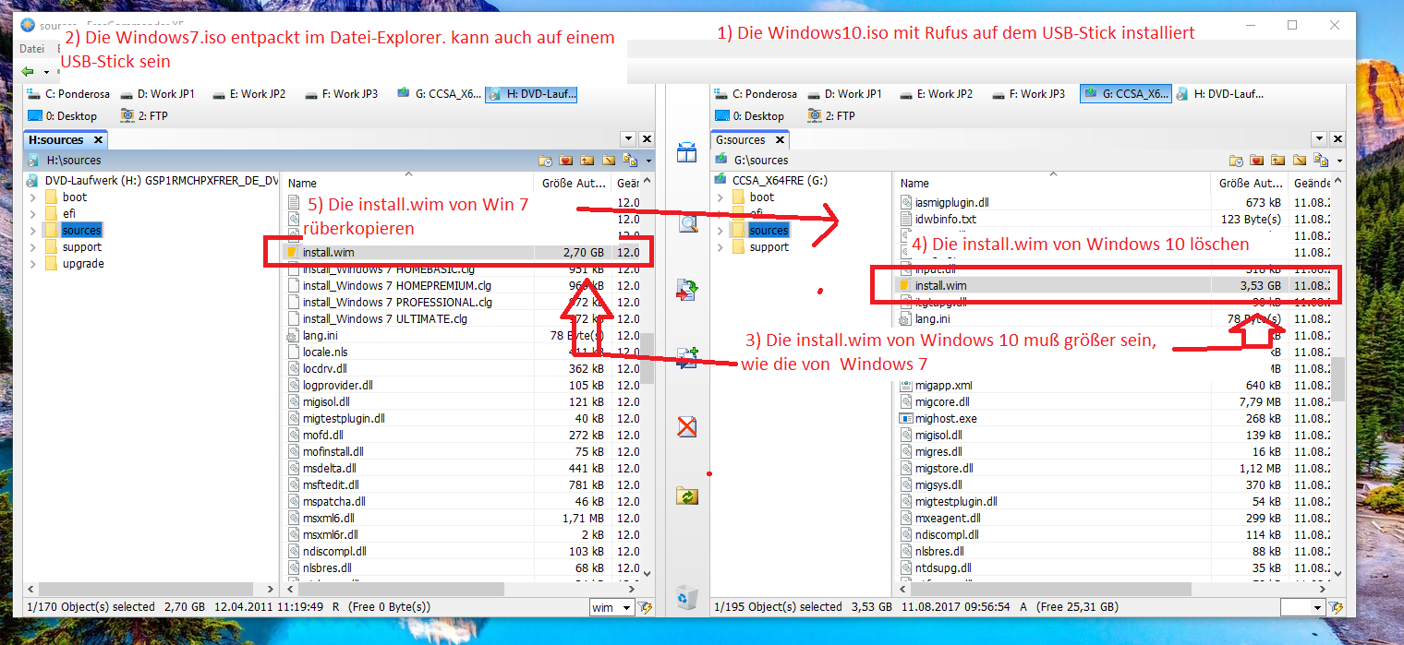Go to root folder icon in left pane
The width and height of the screenshot is (1404, 645).
609,161
